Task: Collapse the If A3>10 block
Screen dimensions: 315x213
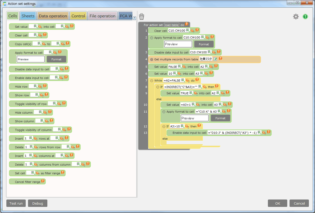Action: point(164,126)
